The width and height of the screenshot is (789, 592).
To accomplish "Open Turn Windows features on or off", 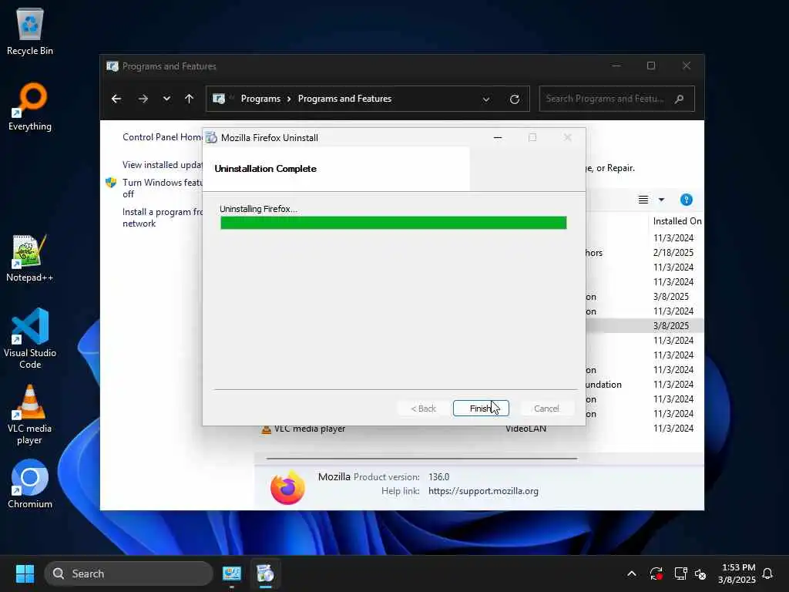I will click(x=163, y=188).
